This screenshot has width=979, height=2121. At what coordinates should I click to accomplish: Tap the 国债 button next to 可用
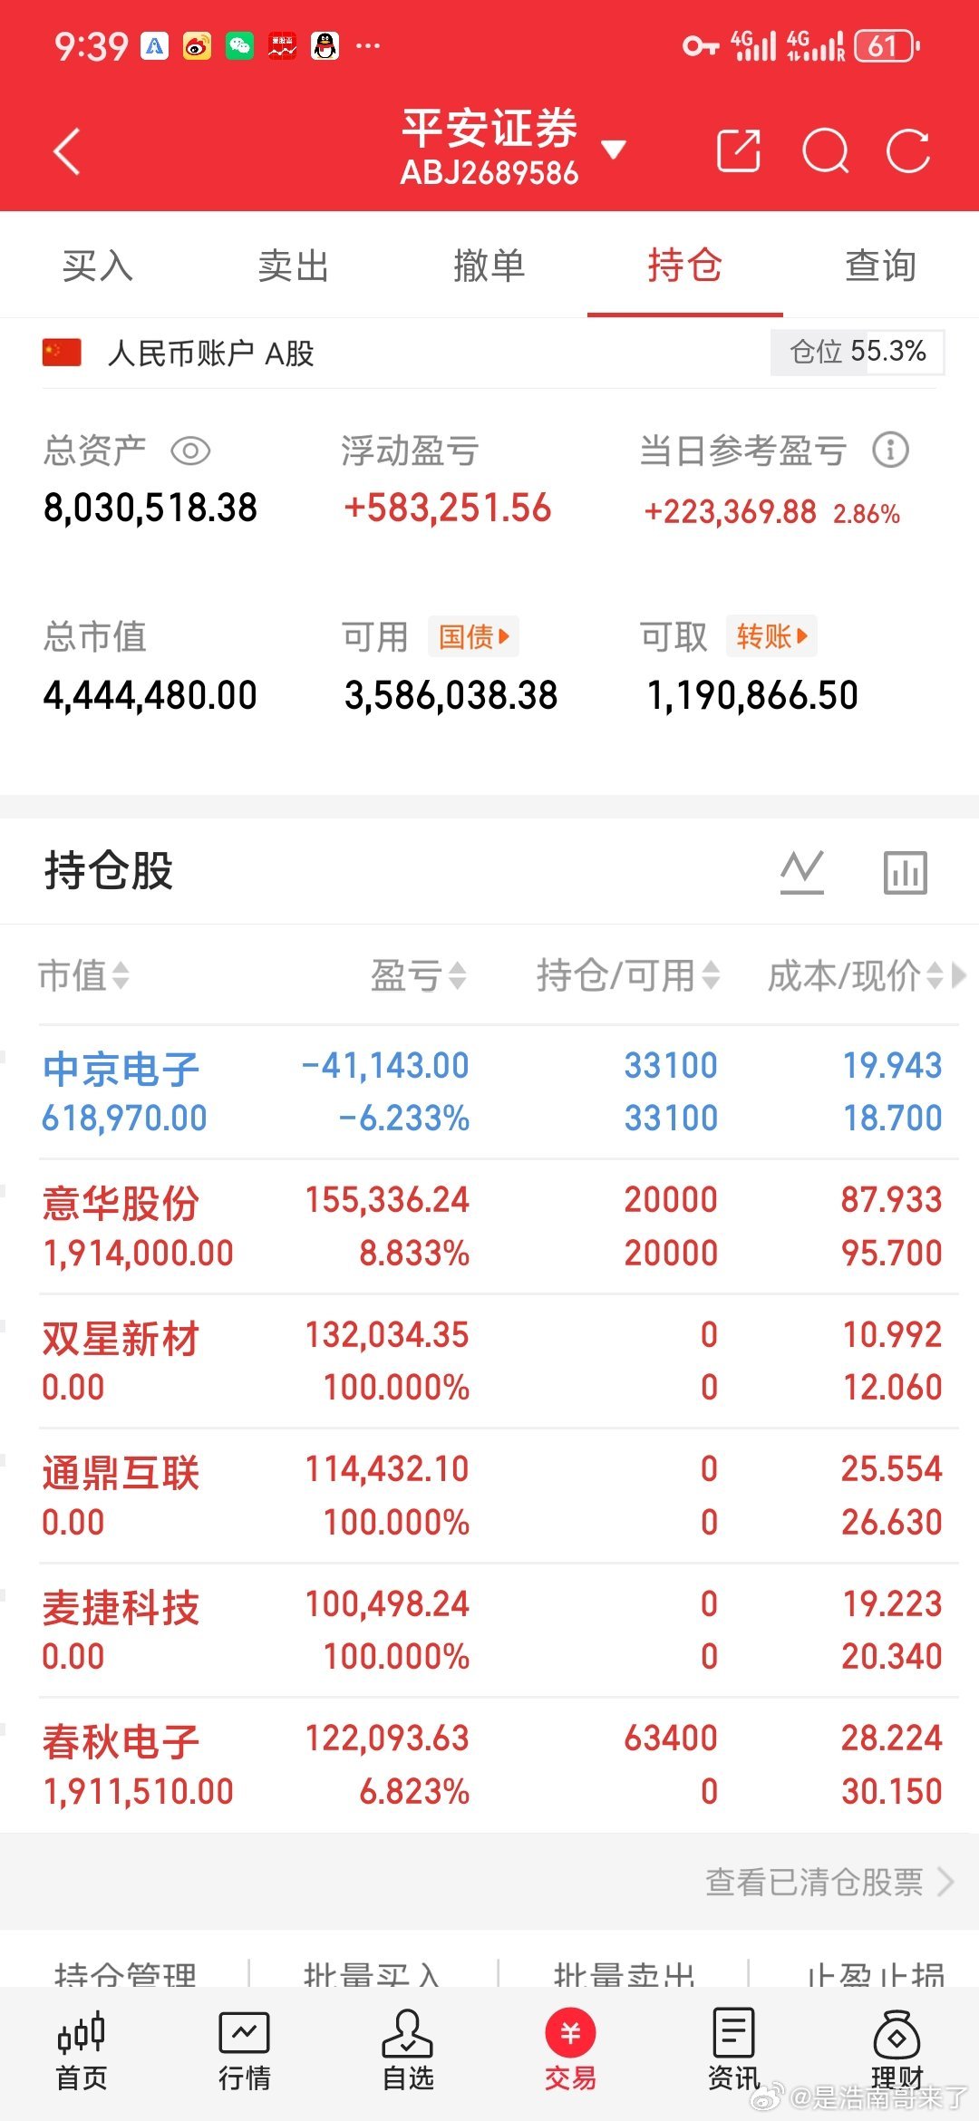click(473, 636)
